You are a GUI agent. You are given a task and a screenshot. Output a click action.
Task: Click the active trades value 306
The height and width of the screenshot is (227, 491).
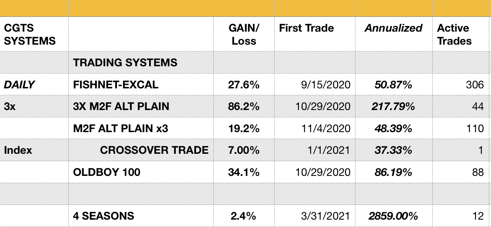click(x=474, y=84)
